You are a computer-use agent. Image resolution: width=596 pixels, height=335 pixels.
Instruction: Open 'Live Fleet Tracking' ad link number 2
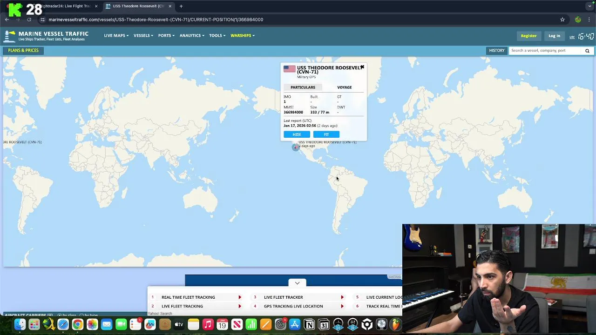(182, 306)
